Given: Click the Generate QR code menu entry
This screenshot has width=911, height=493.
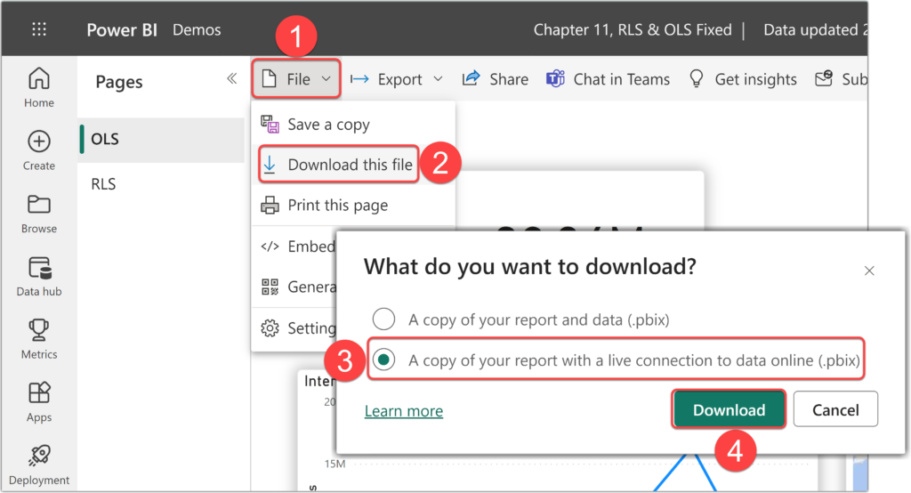Looking at the screenshot, I should tap(297, 287).
